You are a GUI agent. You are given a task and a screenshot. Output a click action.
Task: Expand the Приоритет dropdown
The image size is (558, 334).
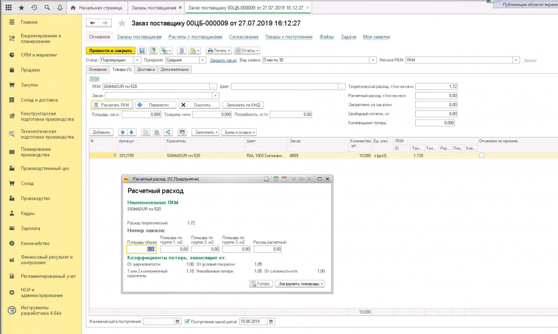pos(203,60)
